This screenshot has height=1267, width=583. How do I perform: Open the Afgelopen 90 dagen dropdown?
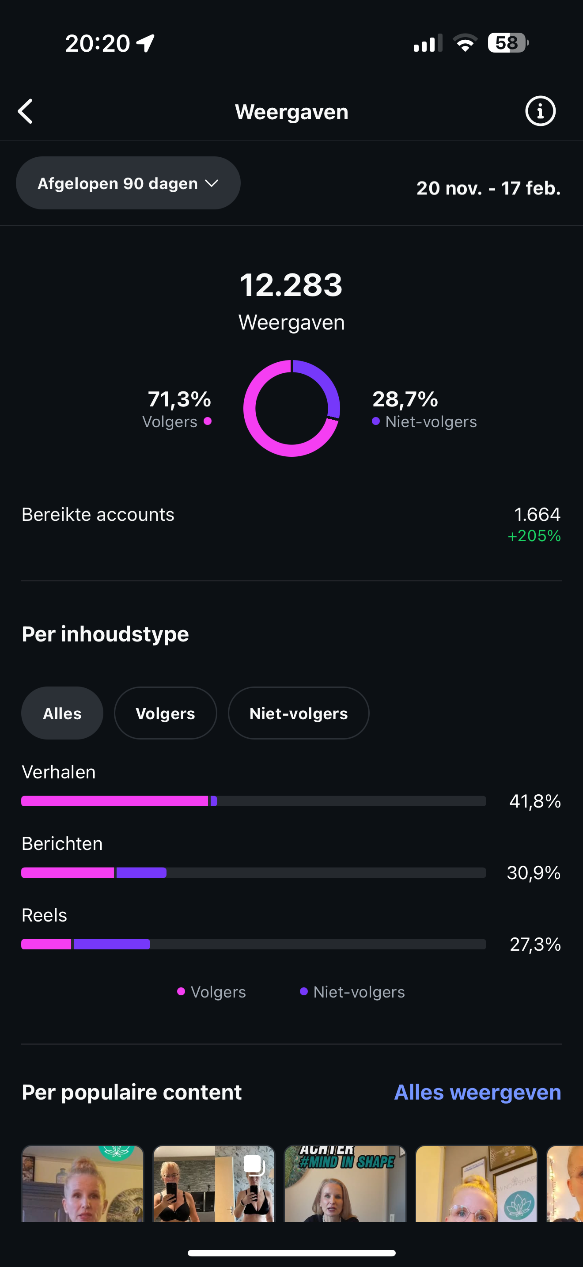[128, 183]
